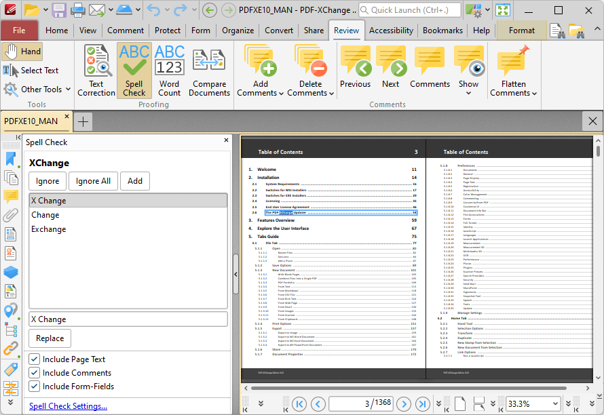Close the Spell Check pane
The width and height of the screenshot is (604, 415).
point(226,140)
